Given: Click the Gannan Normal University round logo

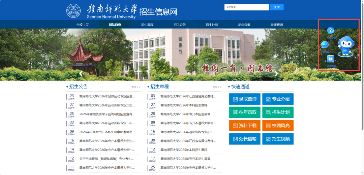Looking at the screenshot, I should click(x=73, y=11).
